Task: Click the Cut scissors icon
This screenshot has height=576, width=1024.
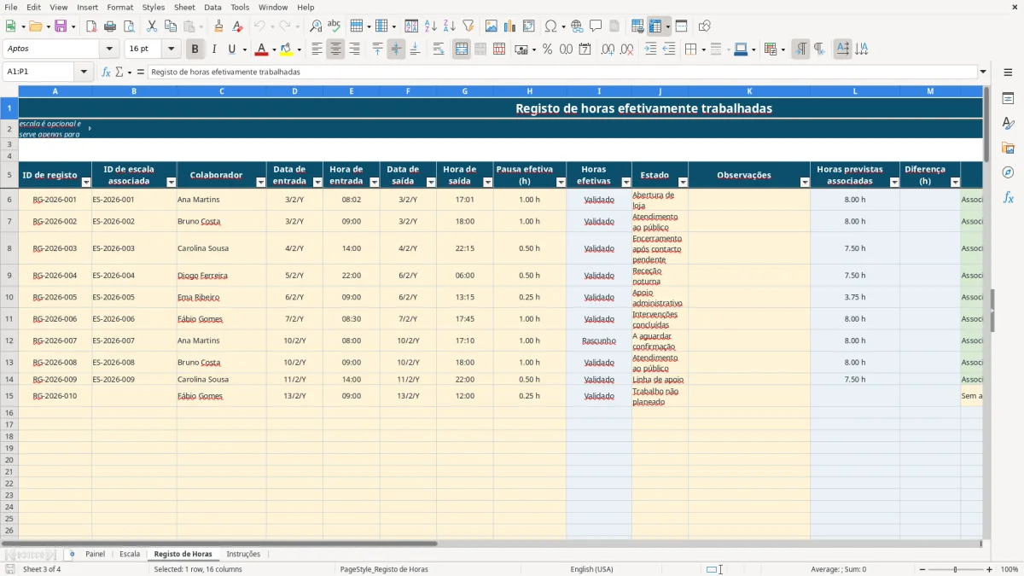Action: [152, 26]
